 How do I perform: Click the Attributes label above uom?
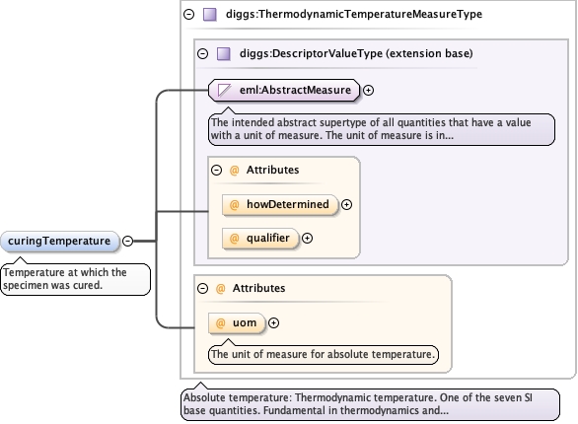tap(258, 288)
